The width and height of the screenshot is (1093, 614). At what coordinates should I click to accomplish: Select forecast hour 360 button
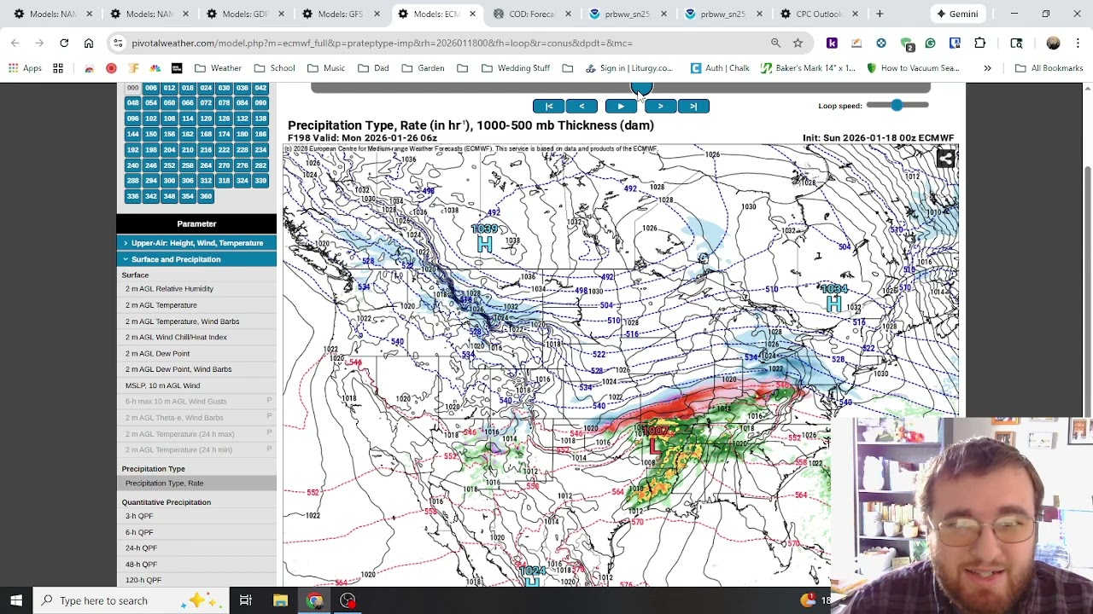tap(206, 196)
